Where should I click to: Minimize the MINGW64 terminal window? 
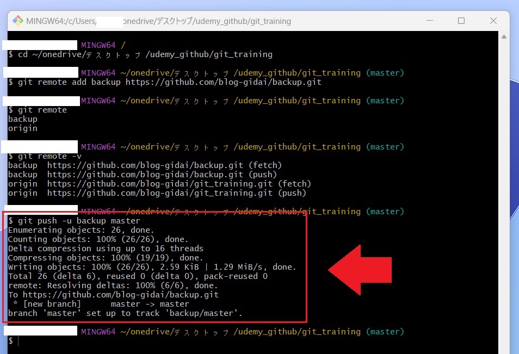[x=429, y=21]
